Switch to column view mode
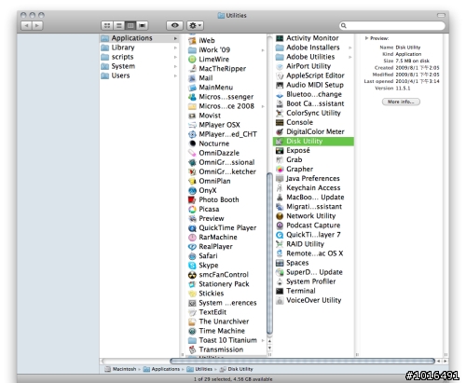466x383 pixels. tap(130, 25)
